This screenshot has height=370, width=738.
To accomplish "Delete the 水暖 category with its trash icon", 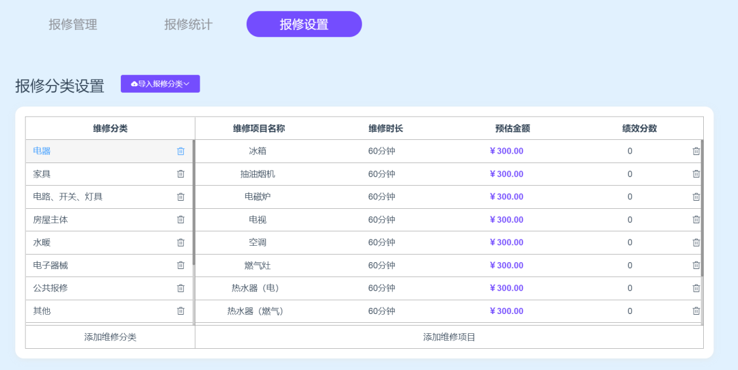I will point(180,242).
